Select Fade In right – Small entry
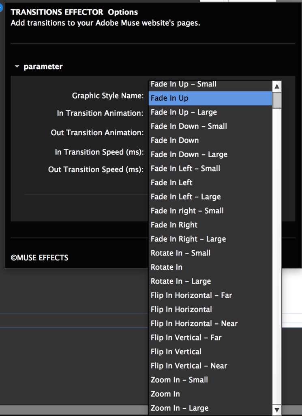The image size is (302, 416). click(186, 210)
